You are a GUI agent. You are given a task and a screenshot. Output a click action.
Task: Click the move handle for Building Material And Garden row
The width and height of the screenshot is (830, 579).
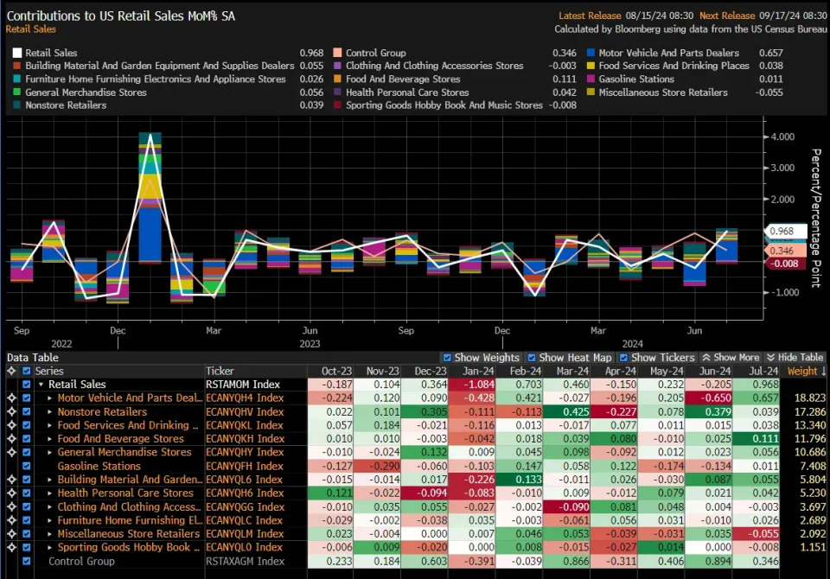tap(11, 480)
